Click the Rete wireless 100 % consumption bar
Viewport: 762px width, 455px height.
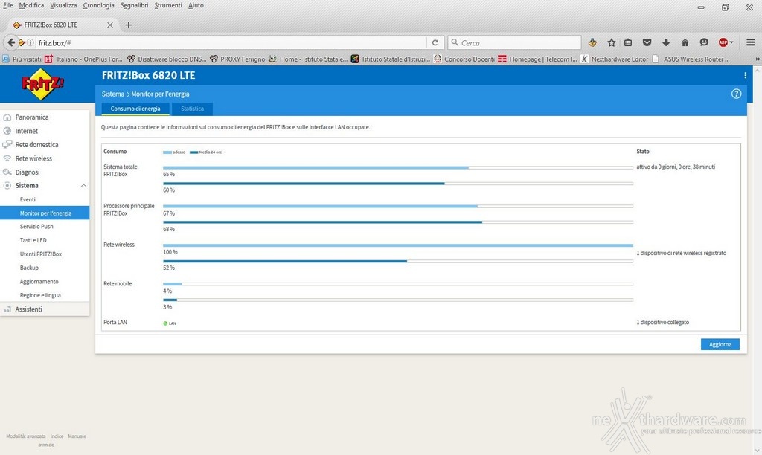[x=398, y=245]
